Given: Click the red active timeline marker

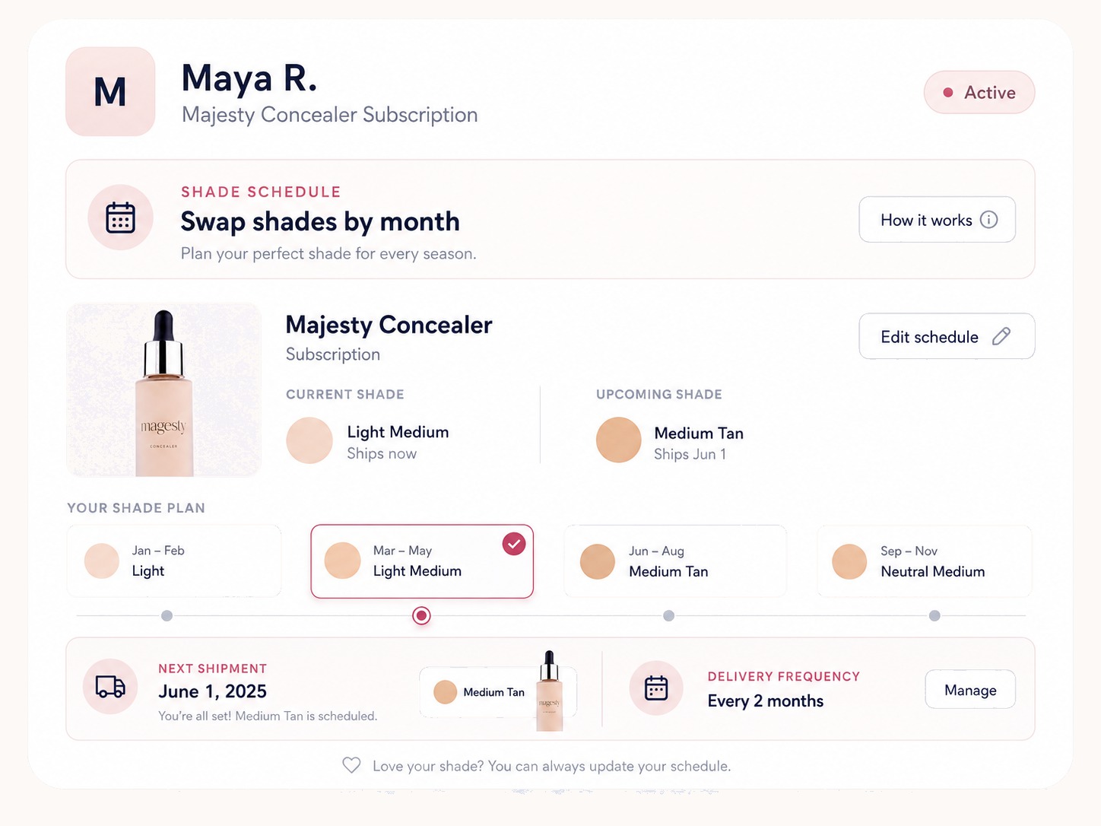Looking at the screenshot, I should pyautogui.click(x=421, y=615).
